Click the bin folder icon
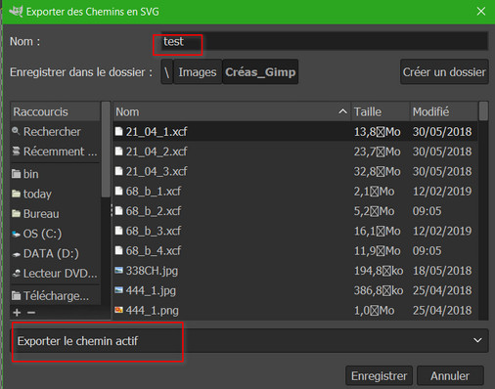 pos(16,174)
